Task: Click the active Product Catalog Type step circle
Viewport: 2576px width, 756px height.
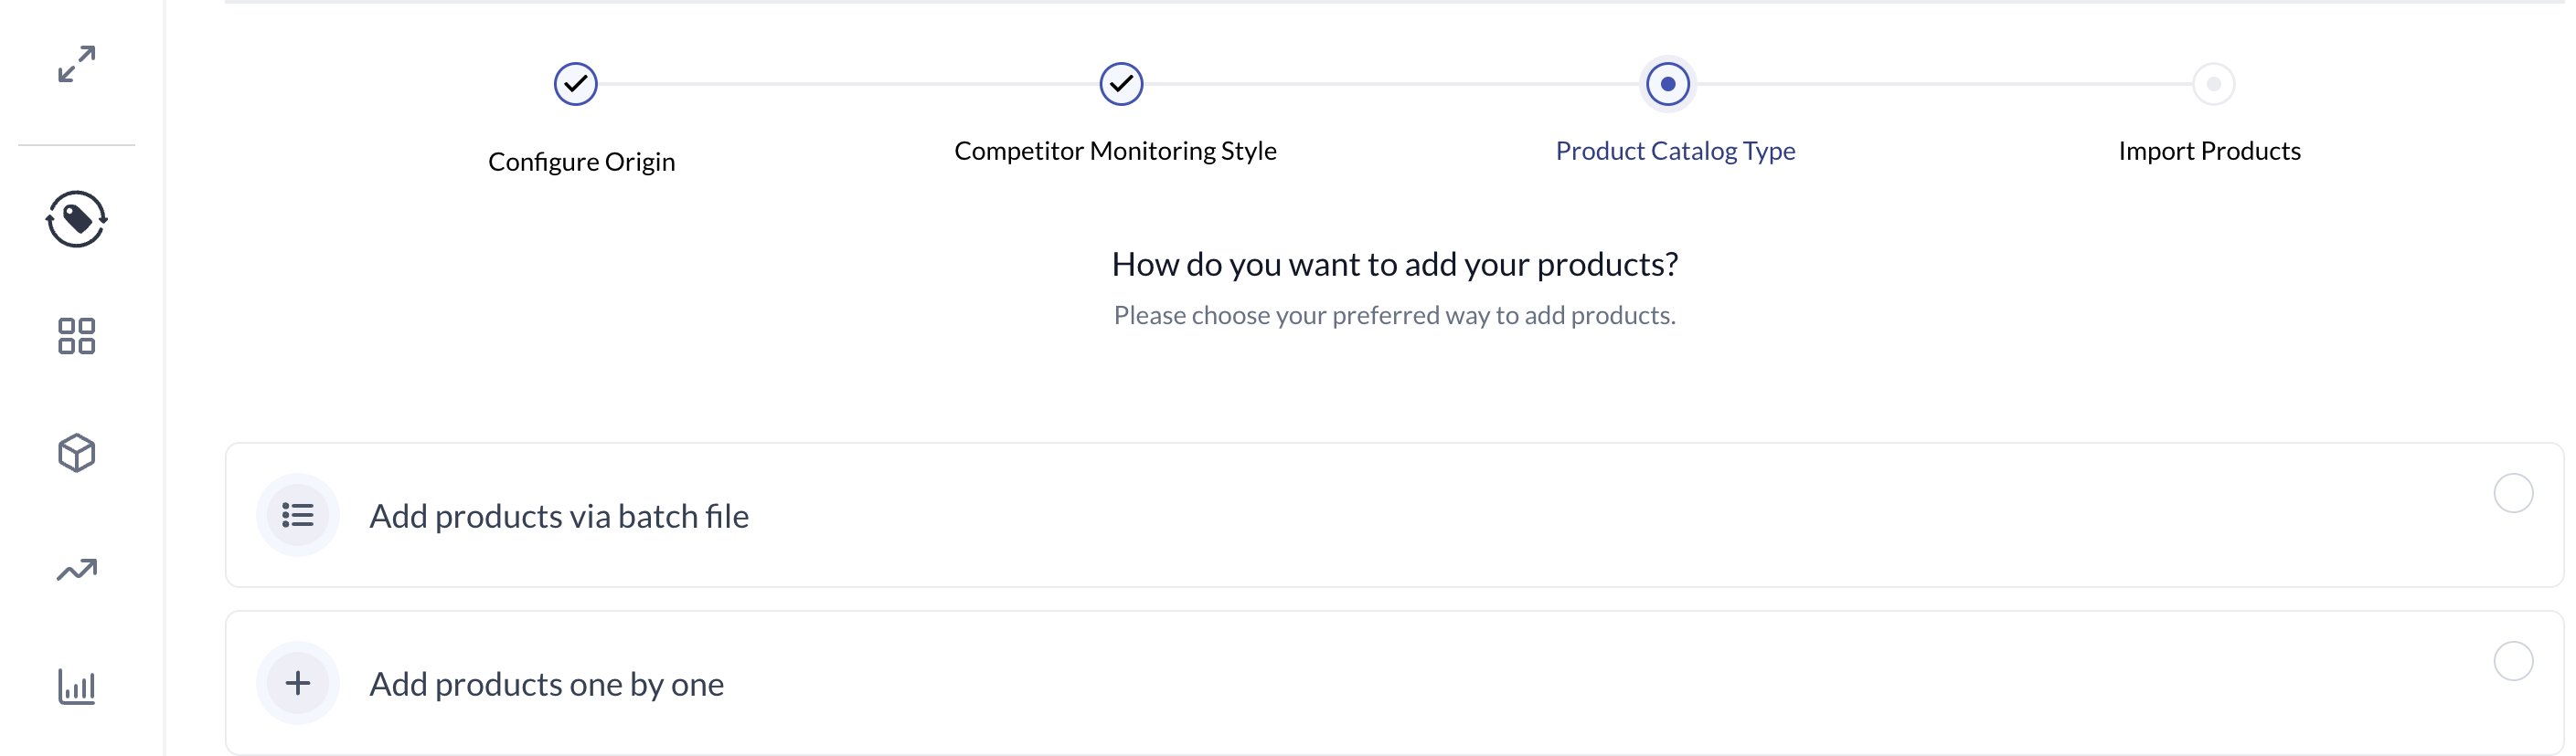Action: 1668,84
